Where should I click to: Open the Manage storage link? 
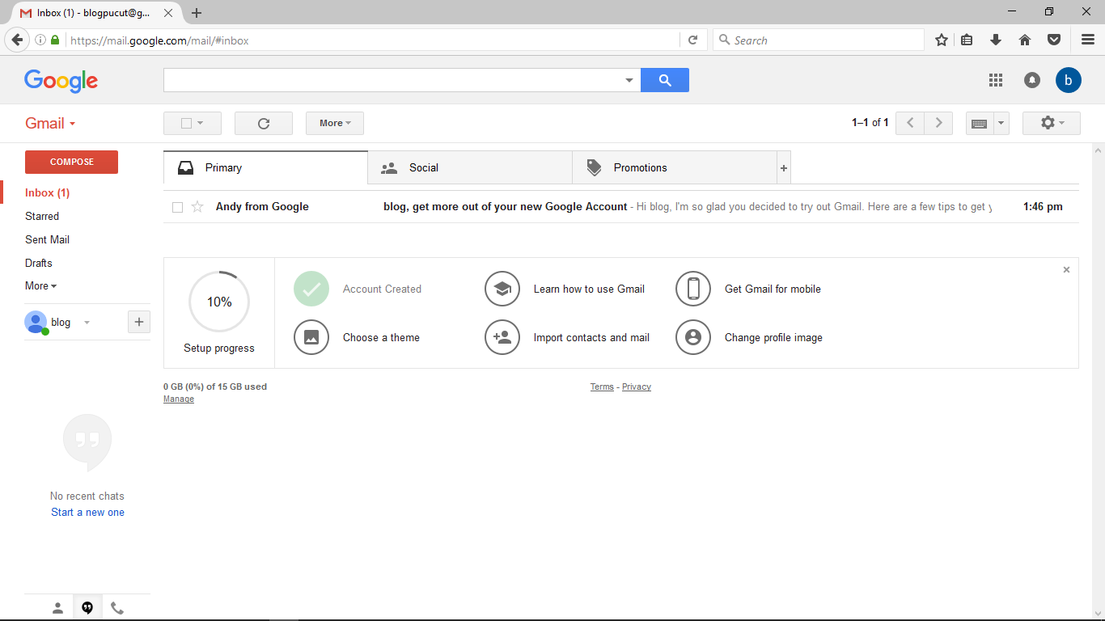pyautogui.click(x=179, y=399)
